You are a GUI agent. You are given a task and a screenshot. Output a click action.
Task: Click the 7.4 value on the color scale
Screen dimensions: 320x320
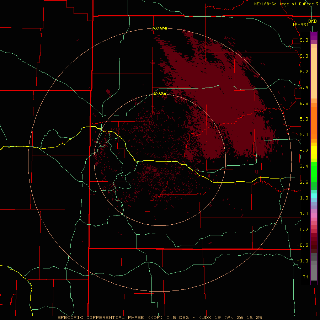click(x=304, y=87)
